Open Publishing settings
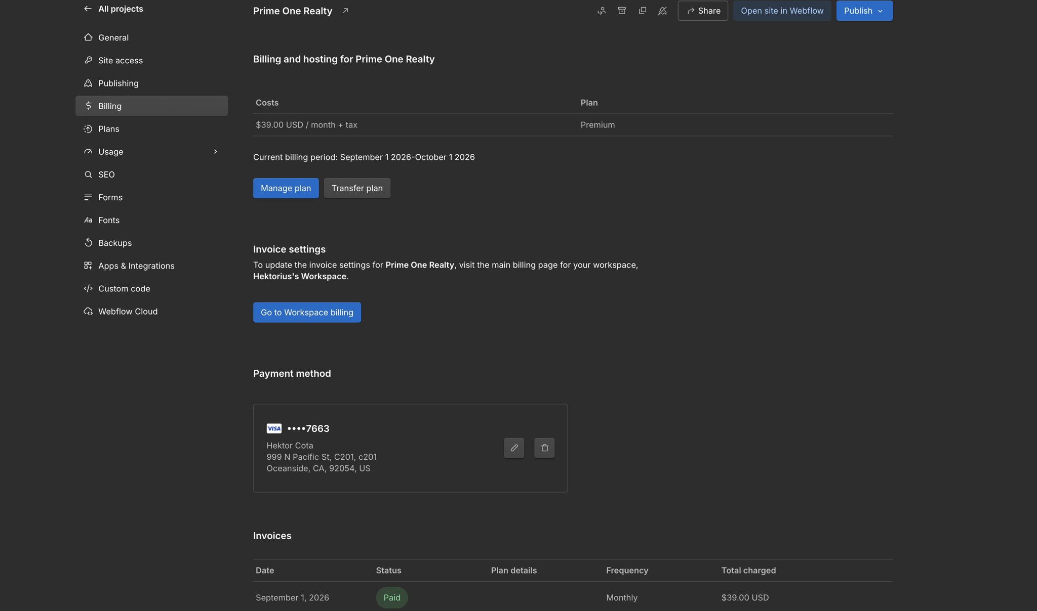This screenshot has width=1037, height=611. click(151, 83)
